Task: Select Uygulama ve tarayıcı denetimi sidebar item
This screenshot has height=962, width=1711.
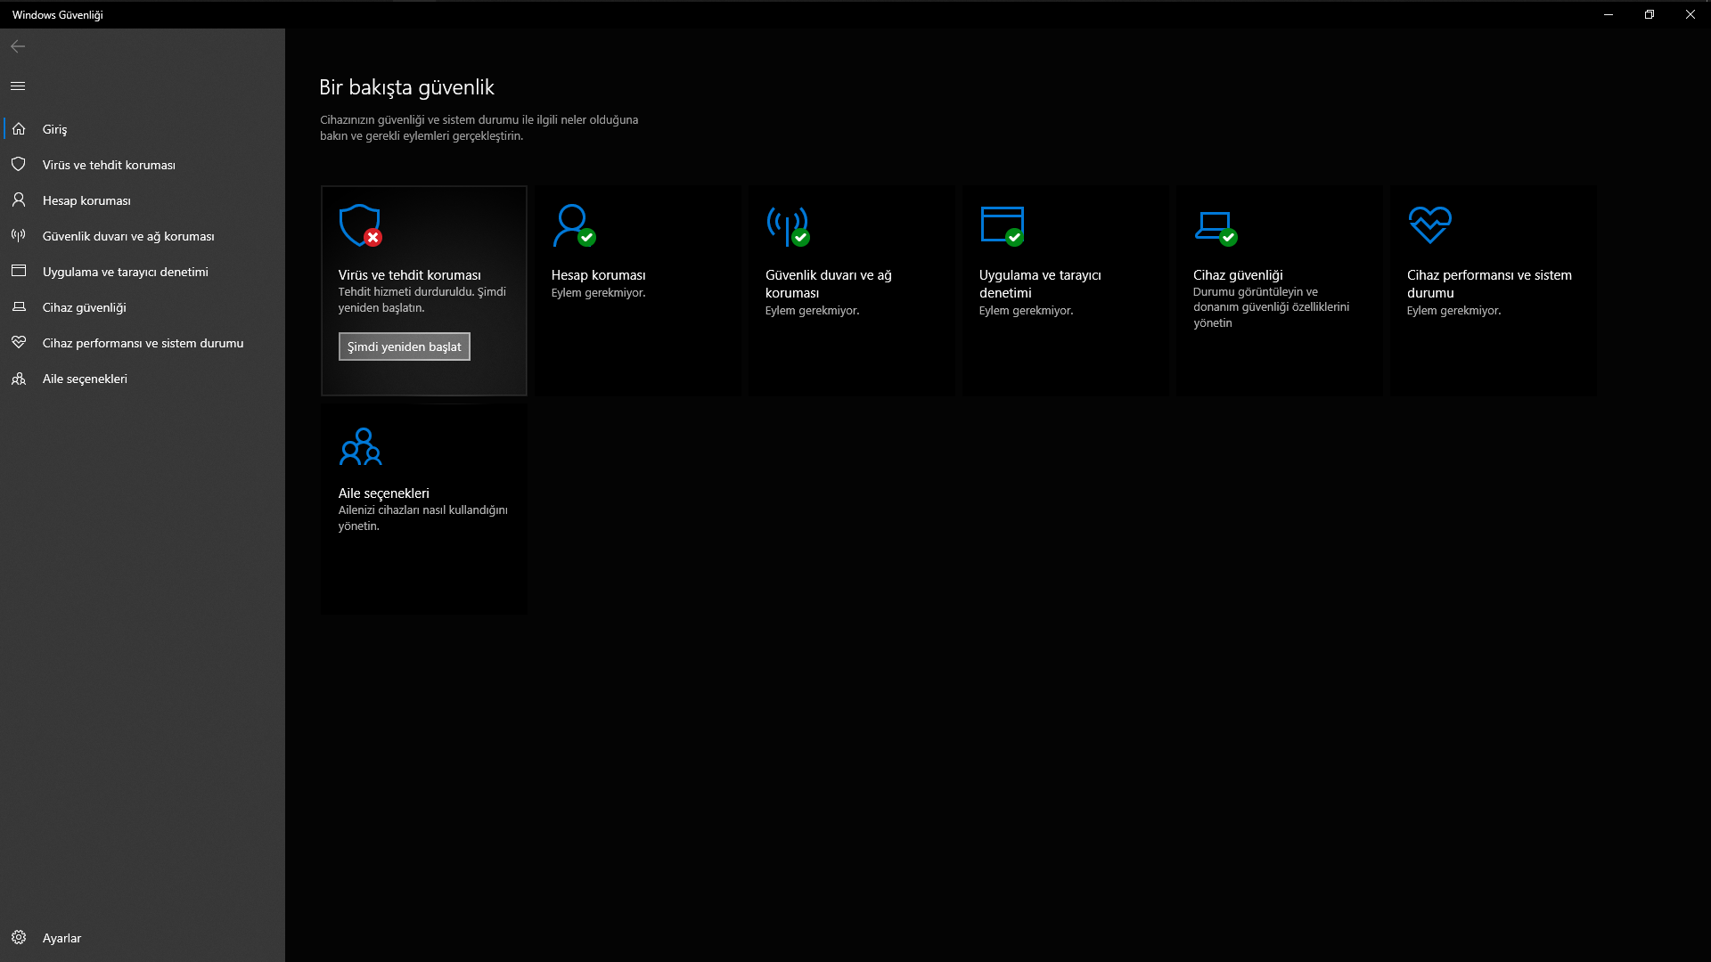Action: [x=143, y=272]
